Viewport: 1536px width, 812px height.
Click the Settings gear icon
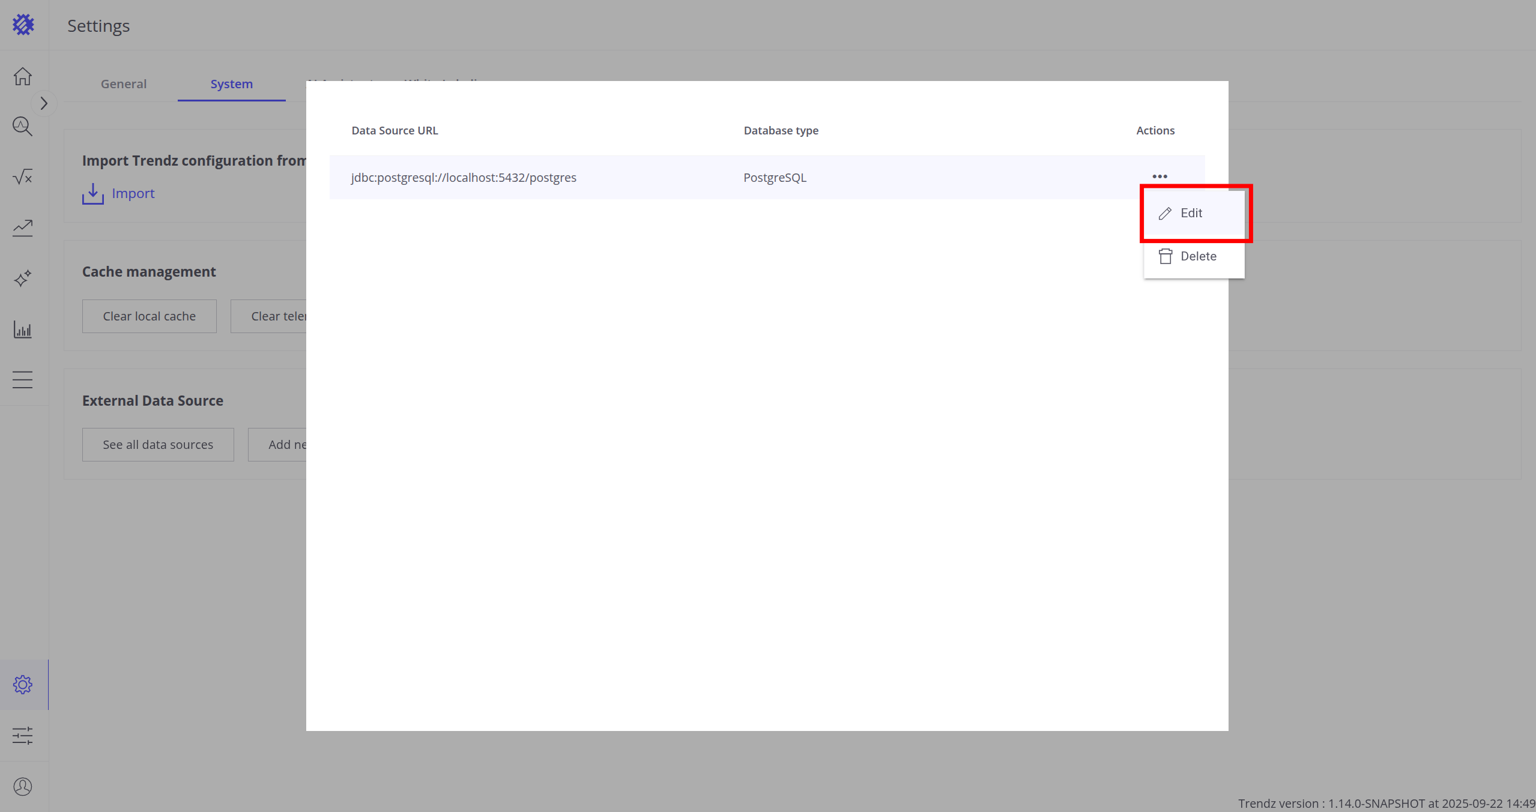23,685
